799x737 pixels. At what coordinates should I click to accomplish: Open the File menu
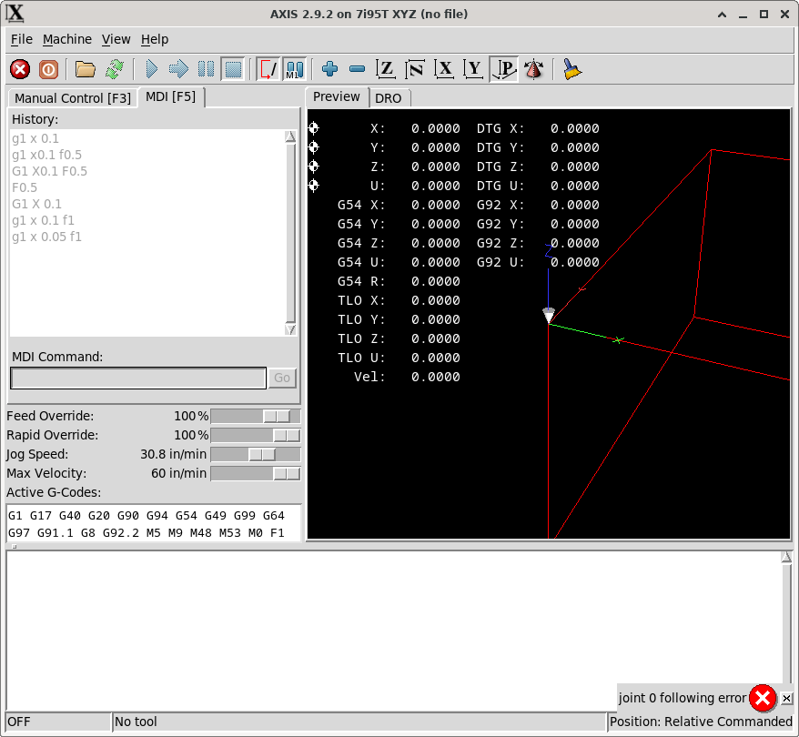22,39
